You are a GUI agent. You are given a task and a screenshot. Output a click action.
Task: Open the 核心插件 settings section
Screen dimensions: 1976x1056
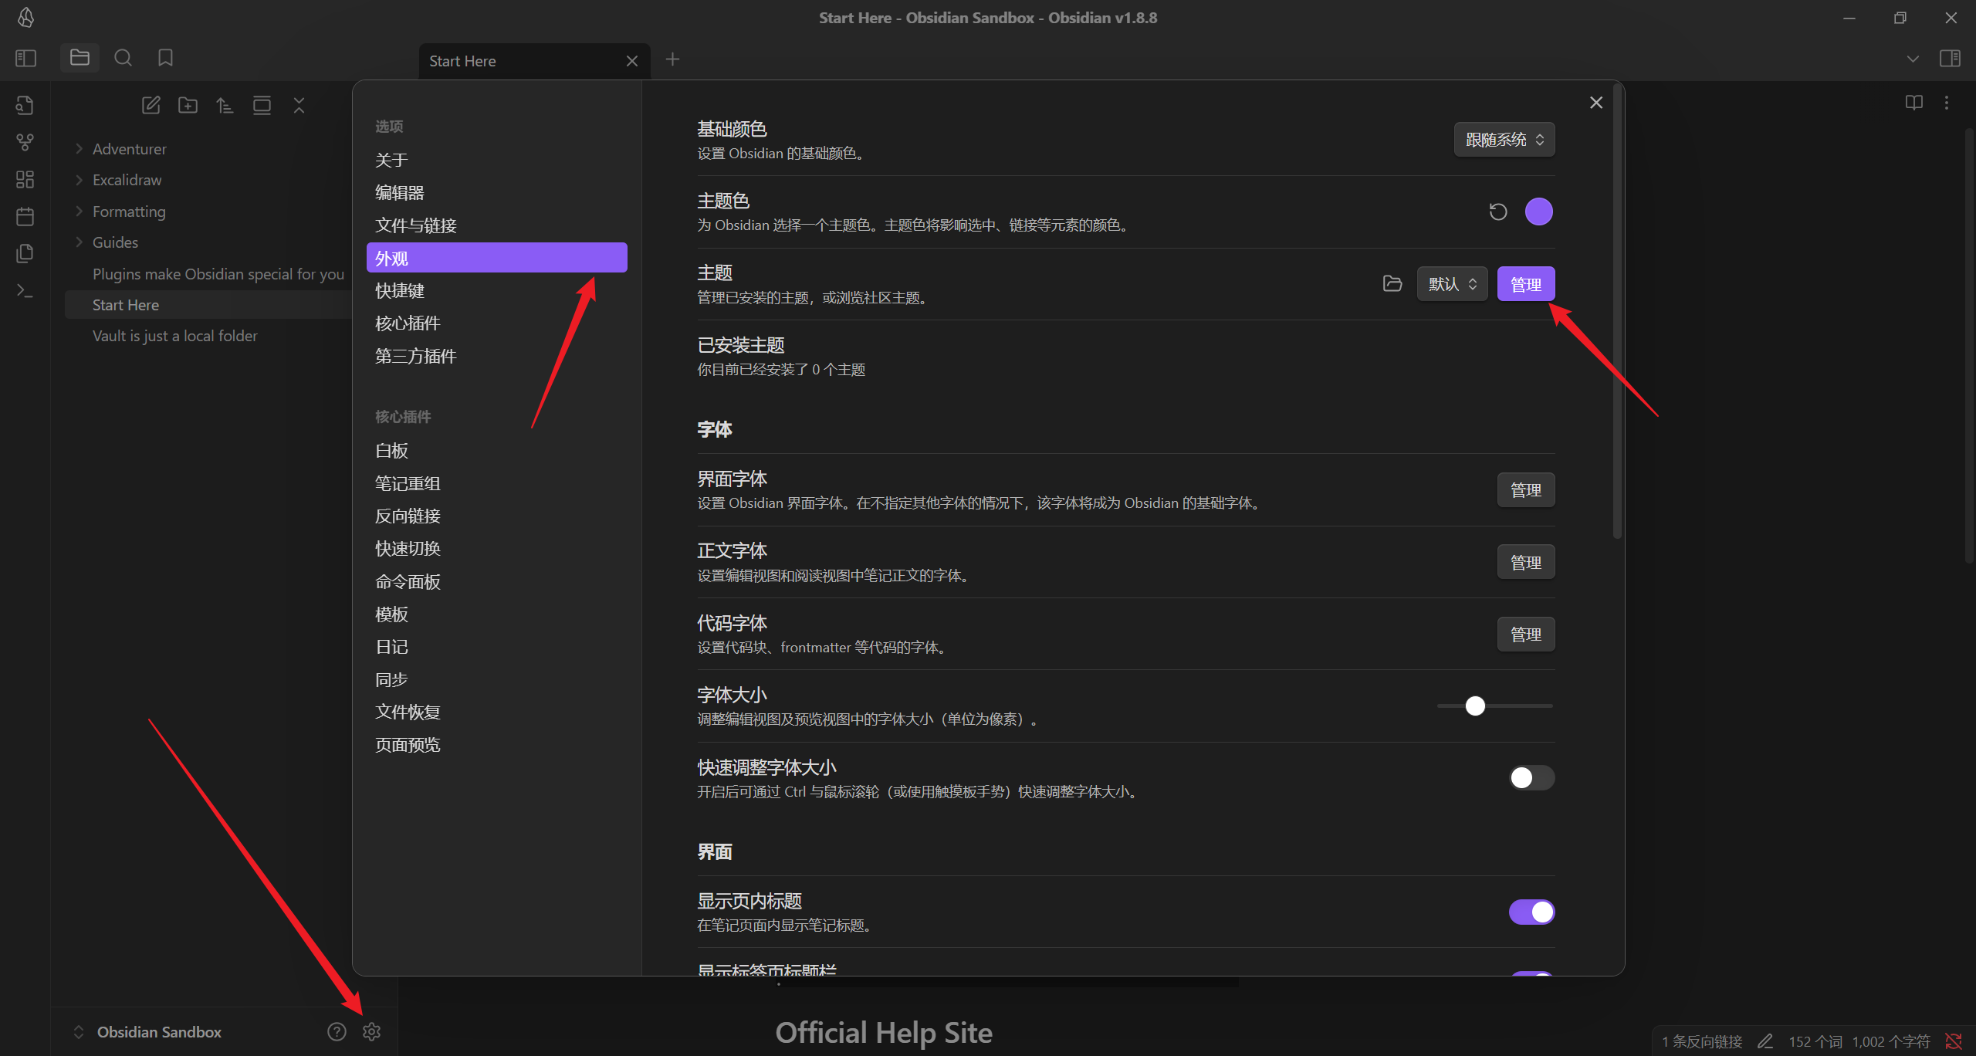[496, 323]
